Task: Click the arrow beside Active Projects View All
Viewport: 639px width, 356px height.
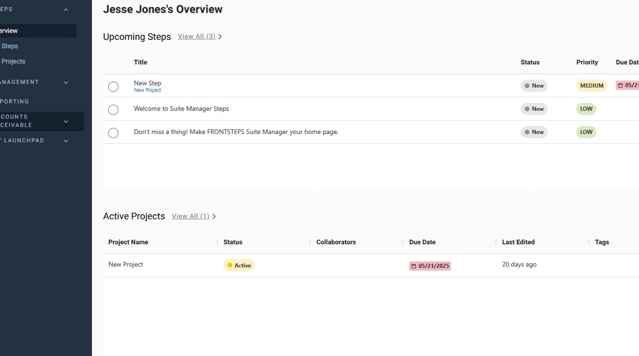Action: click(x=214, y=217)
